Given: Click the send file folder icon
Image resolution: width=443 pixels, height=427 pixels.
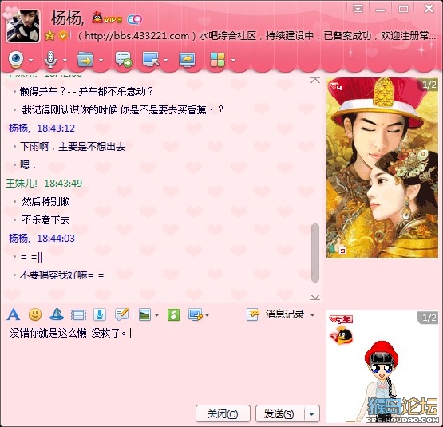Looking at the screenshot, I should 85,60.
